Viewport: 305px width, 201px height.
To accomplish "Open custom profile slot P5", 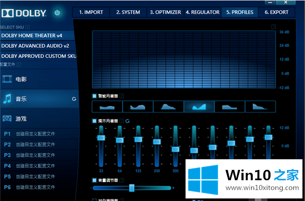I will point(39,177).
